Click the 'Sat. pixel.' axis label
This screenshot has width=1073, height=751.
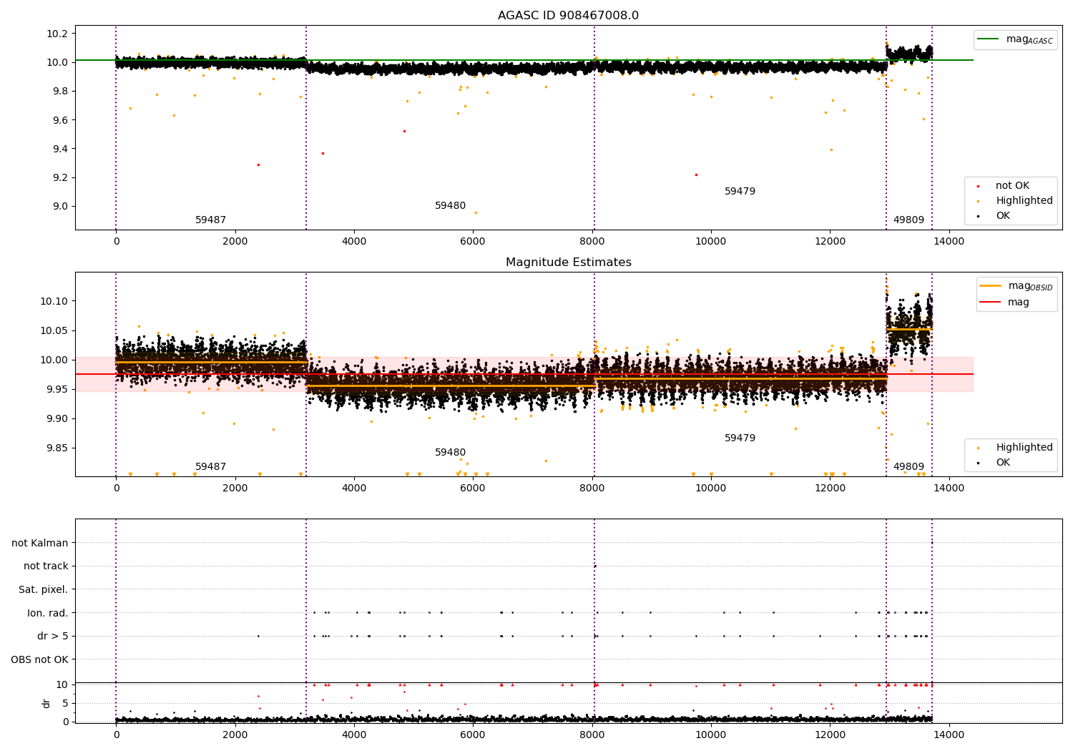(x=44, y=589)
